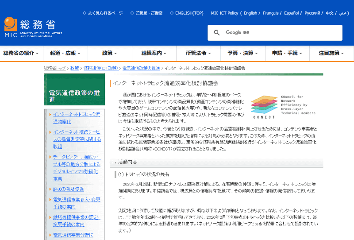
Task: Open インターネットトラヒック流通効率化 sidebar link
Action: [x=77, y=118]
